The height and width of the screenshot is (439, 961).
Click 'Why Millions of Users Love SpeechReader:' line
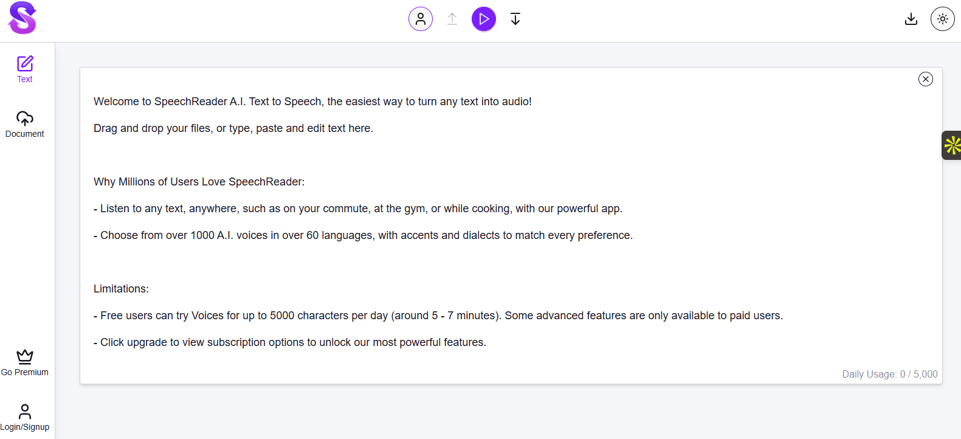point(199,182)
